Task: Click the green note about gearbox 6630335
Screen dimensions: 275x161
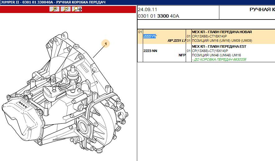Action: (219, 59)
